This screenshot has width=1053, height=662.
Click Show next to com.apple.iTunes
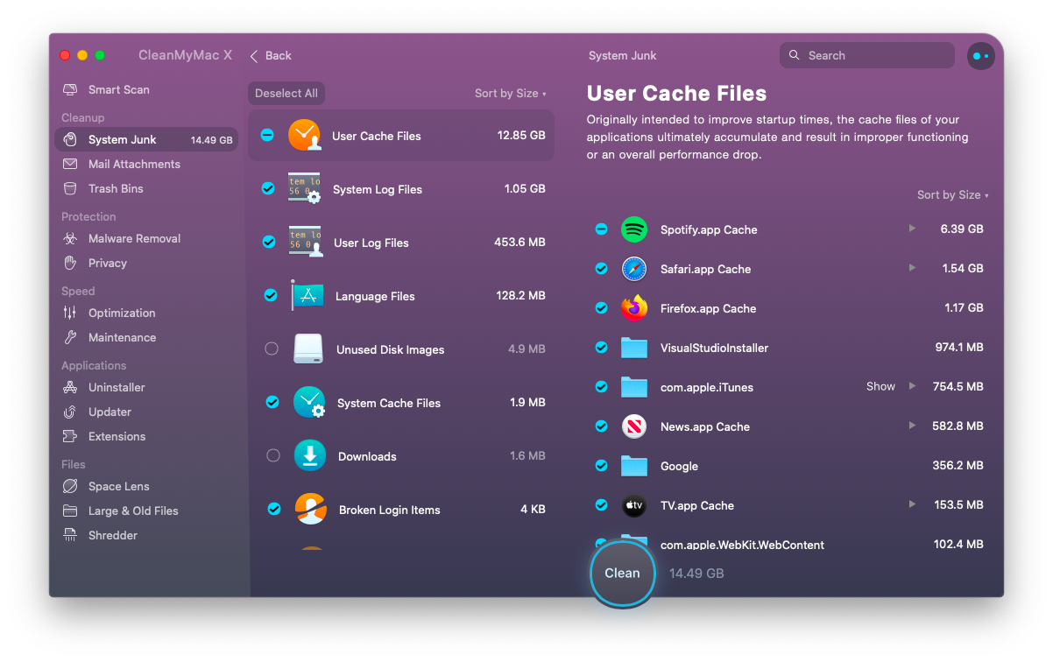coord(880,386)
